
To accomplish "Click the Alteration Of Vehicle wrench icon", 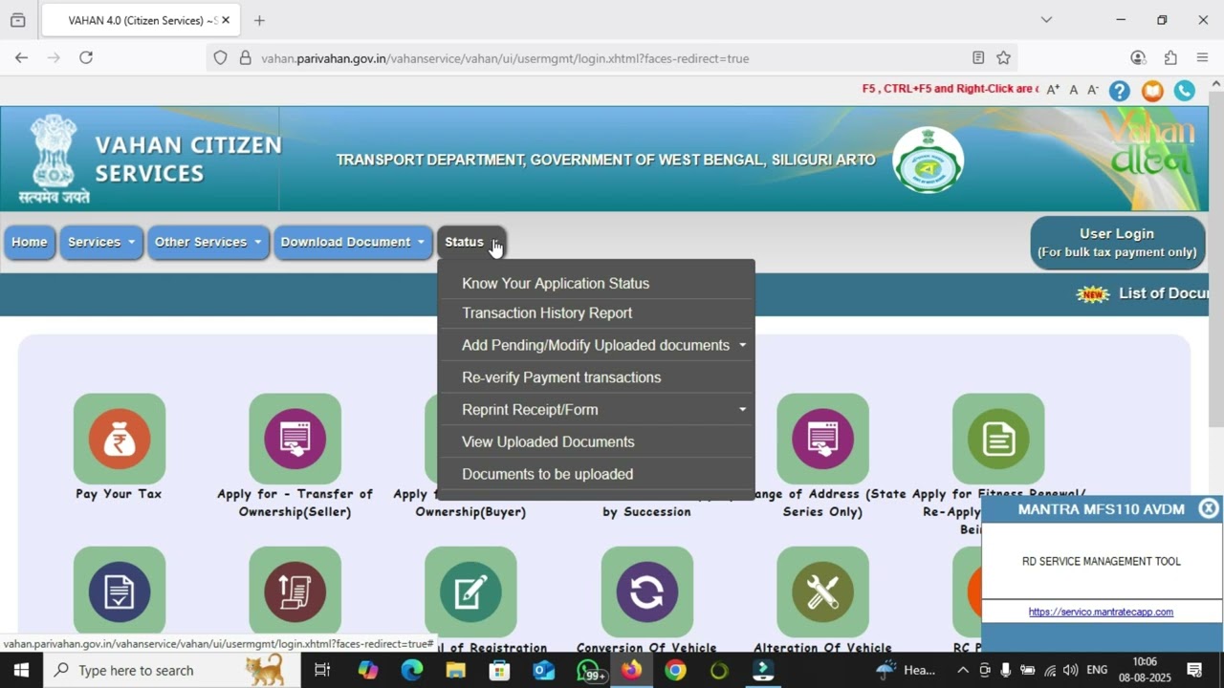I will (822, 591).
